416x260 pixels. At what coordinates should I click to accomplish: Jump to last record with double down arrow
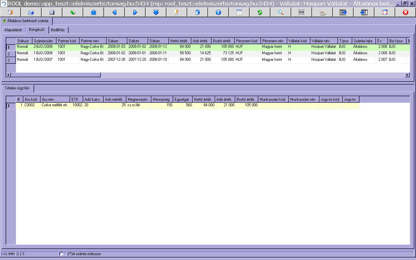pyautogui.click(x=156, y=12)
